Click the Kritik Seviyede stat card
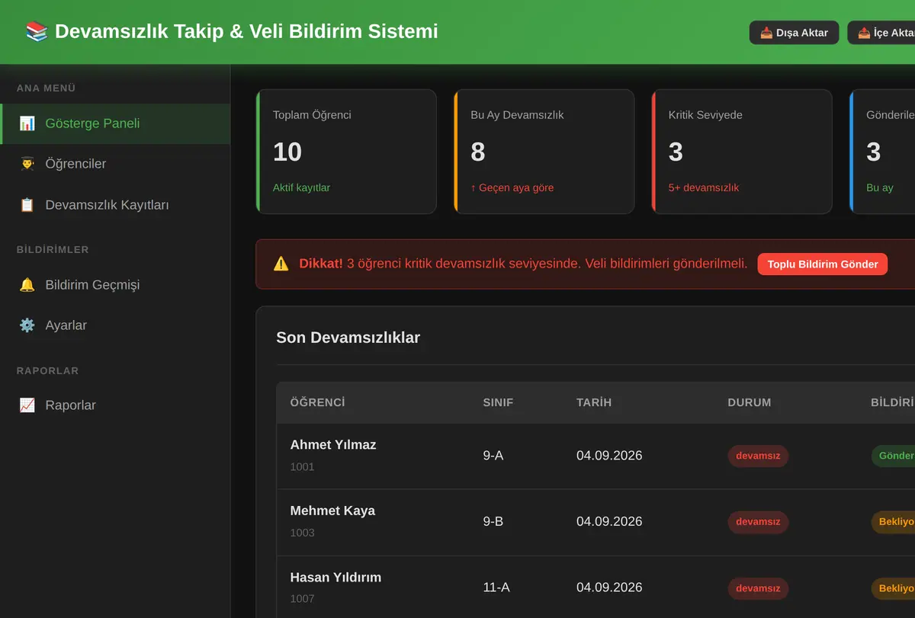This screenshot has width=915, height=618. coord(742,152)
